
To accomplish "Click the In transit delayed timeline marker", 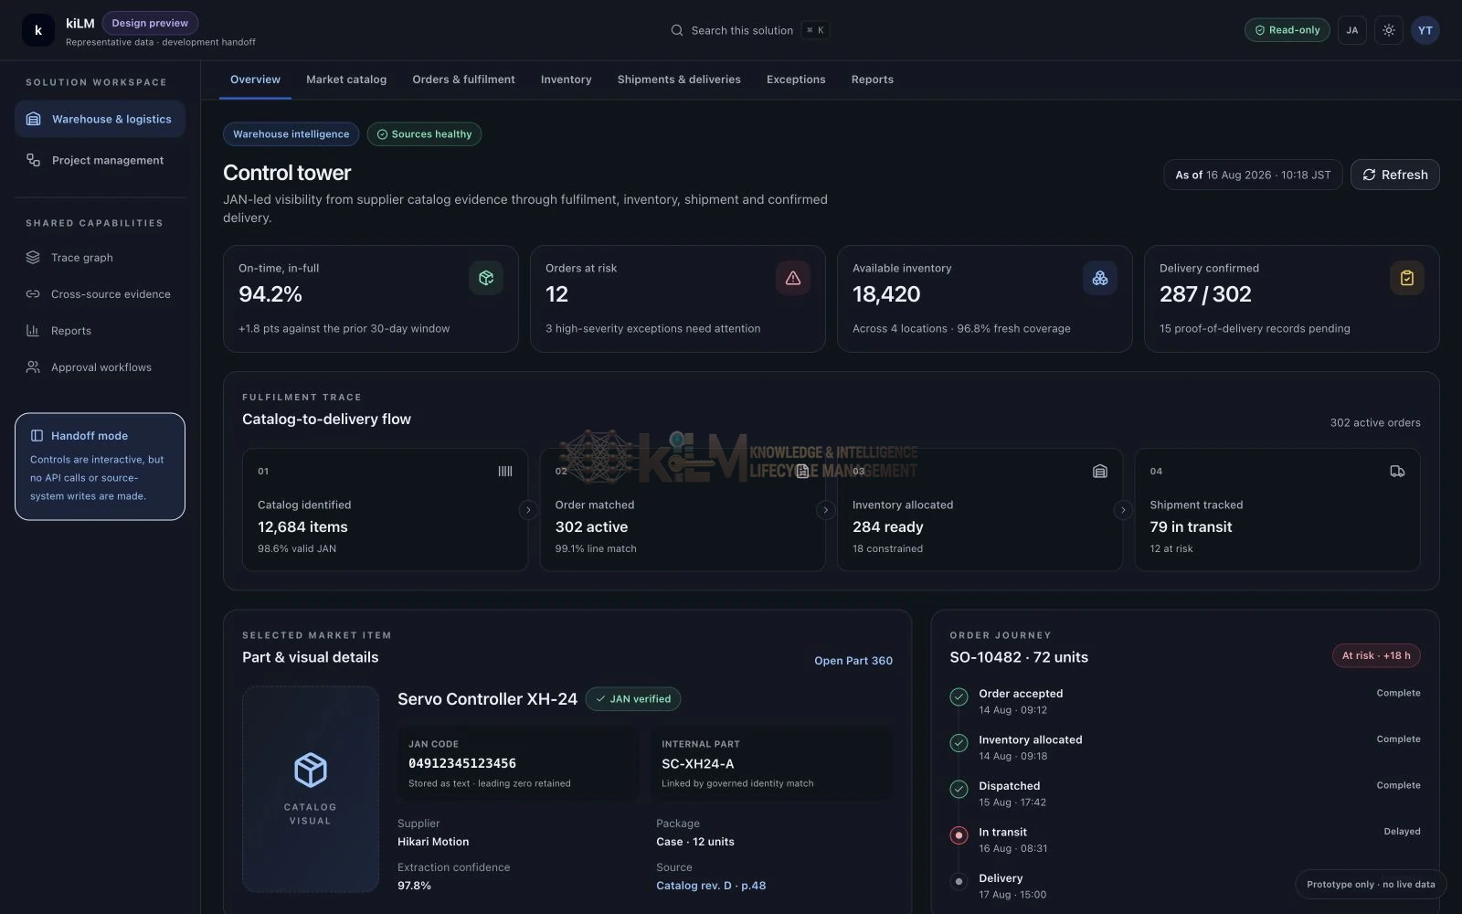I will 959,834.
